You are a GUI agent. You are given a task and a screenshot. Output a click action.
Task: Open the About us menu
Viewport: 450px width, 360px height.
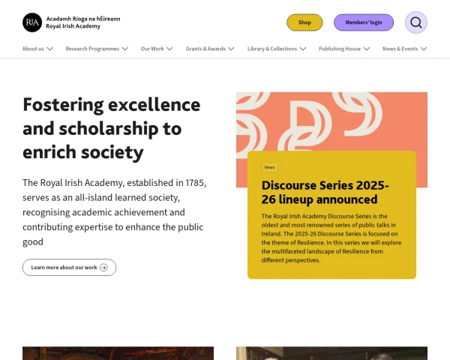click(x=33, y=49)
